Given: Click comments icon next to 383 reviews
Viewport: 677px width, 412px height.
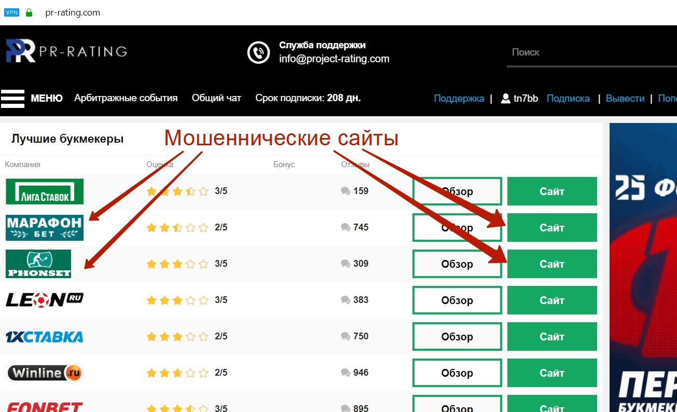Looking at the screenshot, I should tap(346, 300).
